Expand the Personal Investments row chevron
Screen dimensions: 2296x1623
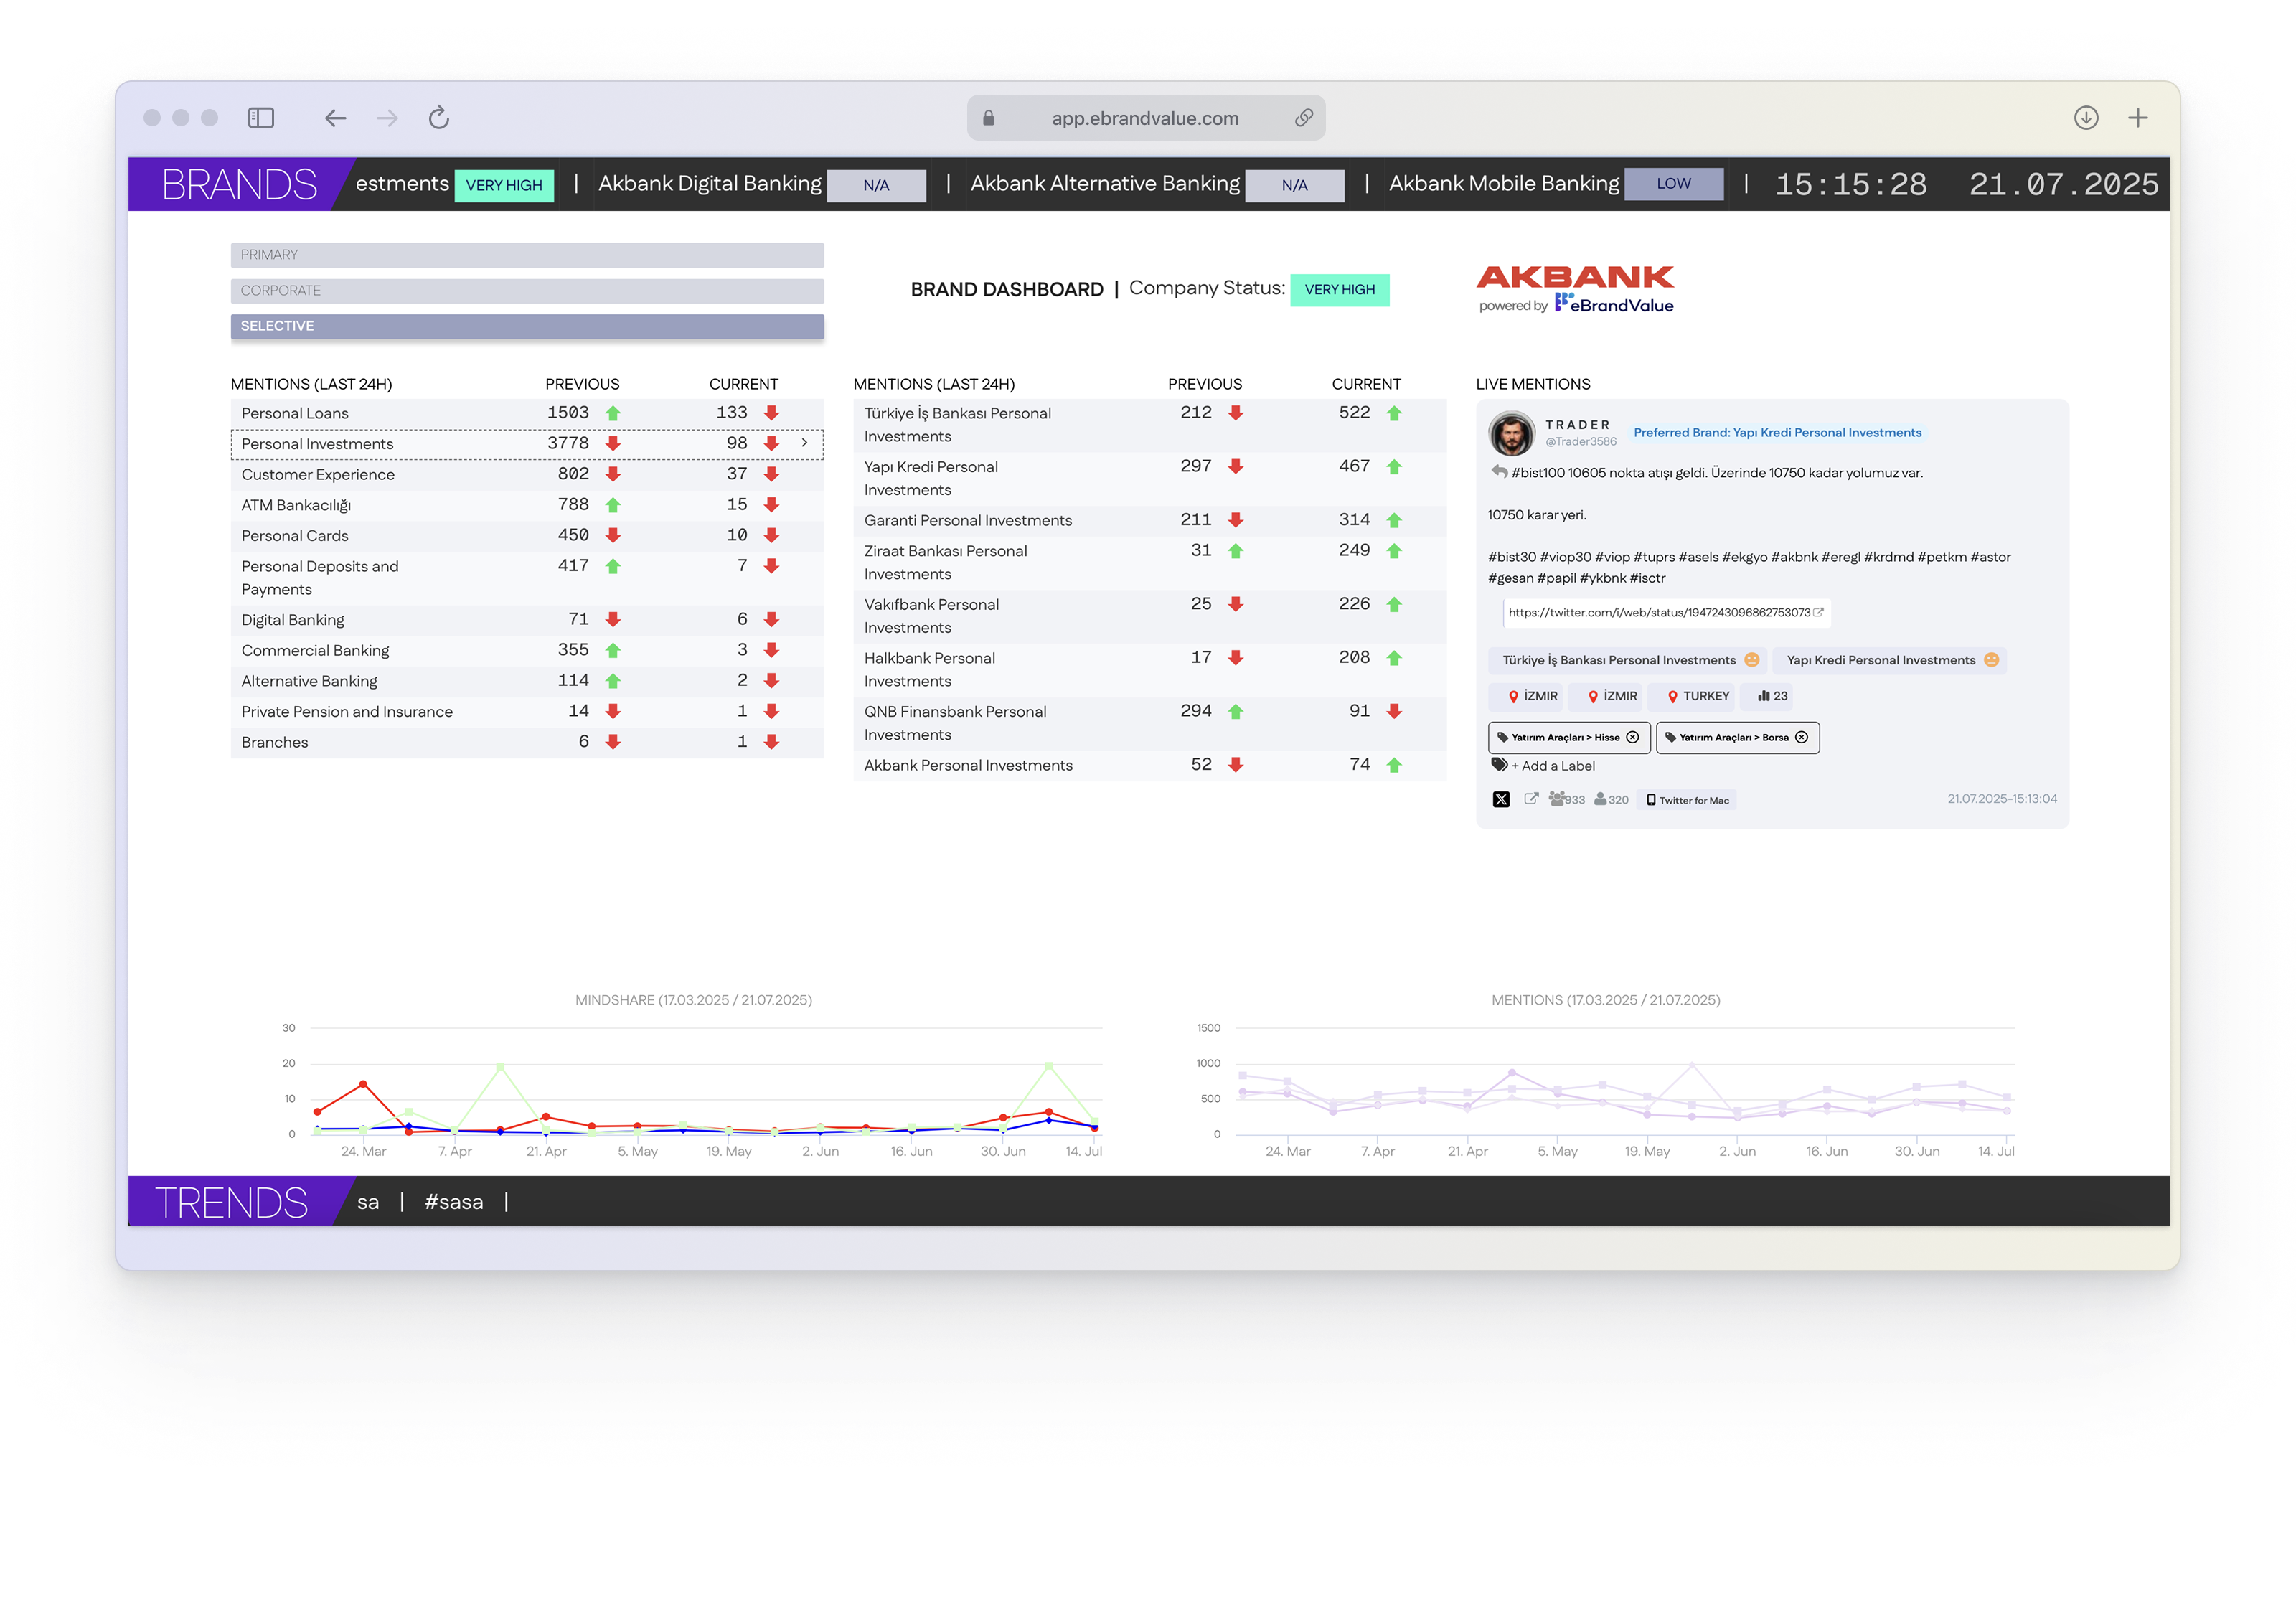click(x=804, y=443)
